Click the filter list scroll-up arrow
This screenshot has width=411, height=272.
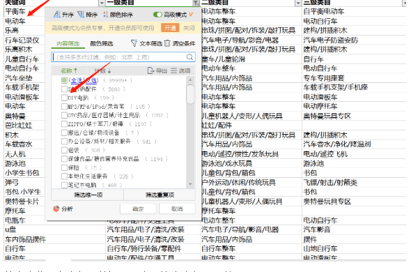click(x=191, y=80)
